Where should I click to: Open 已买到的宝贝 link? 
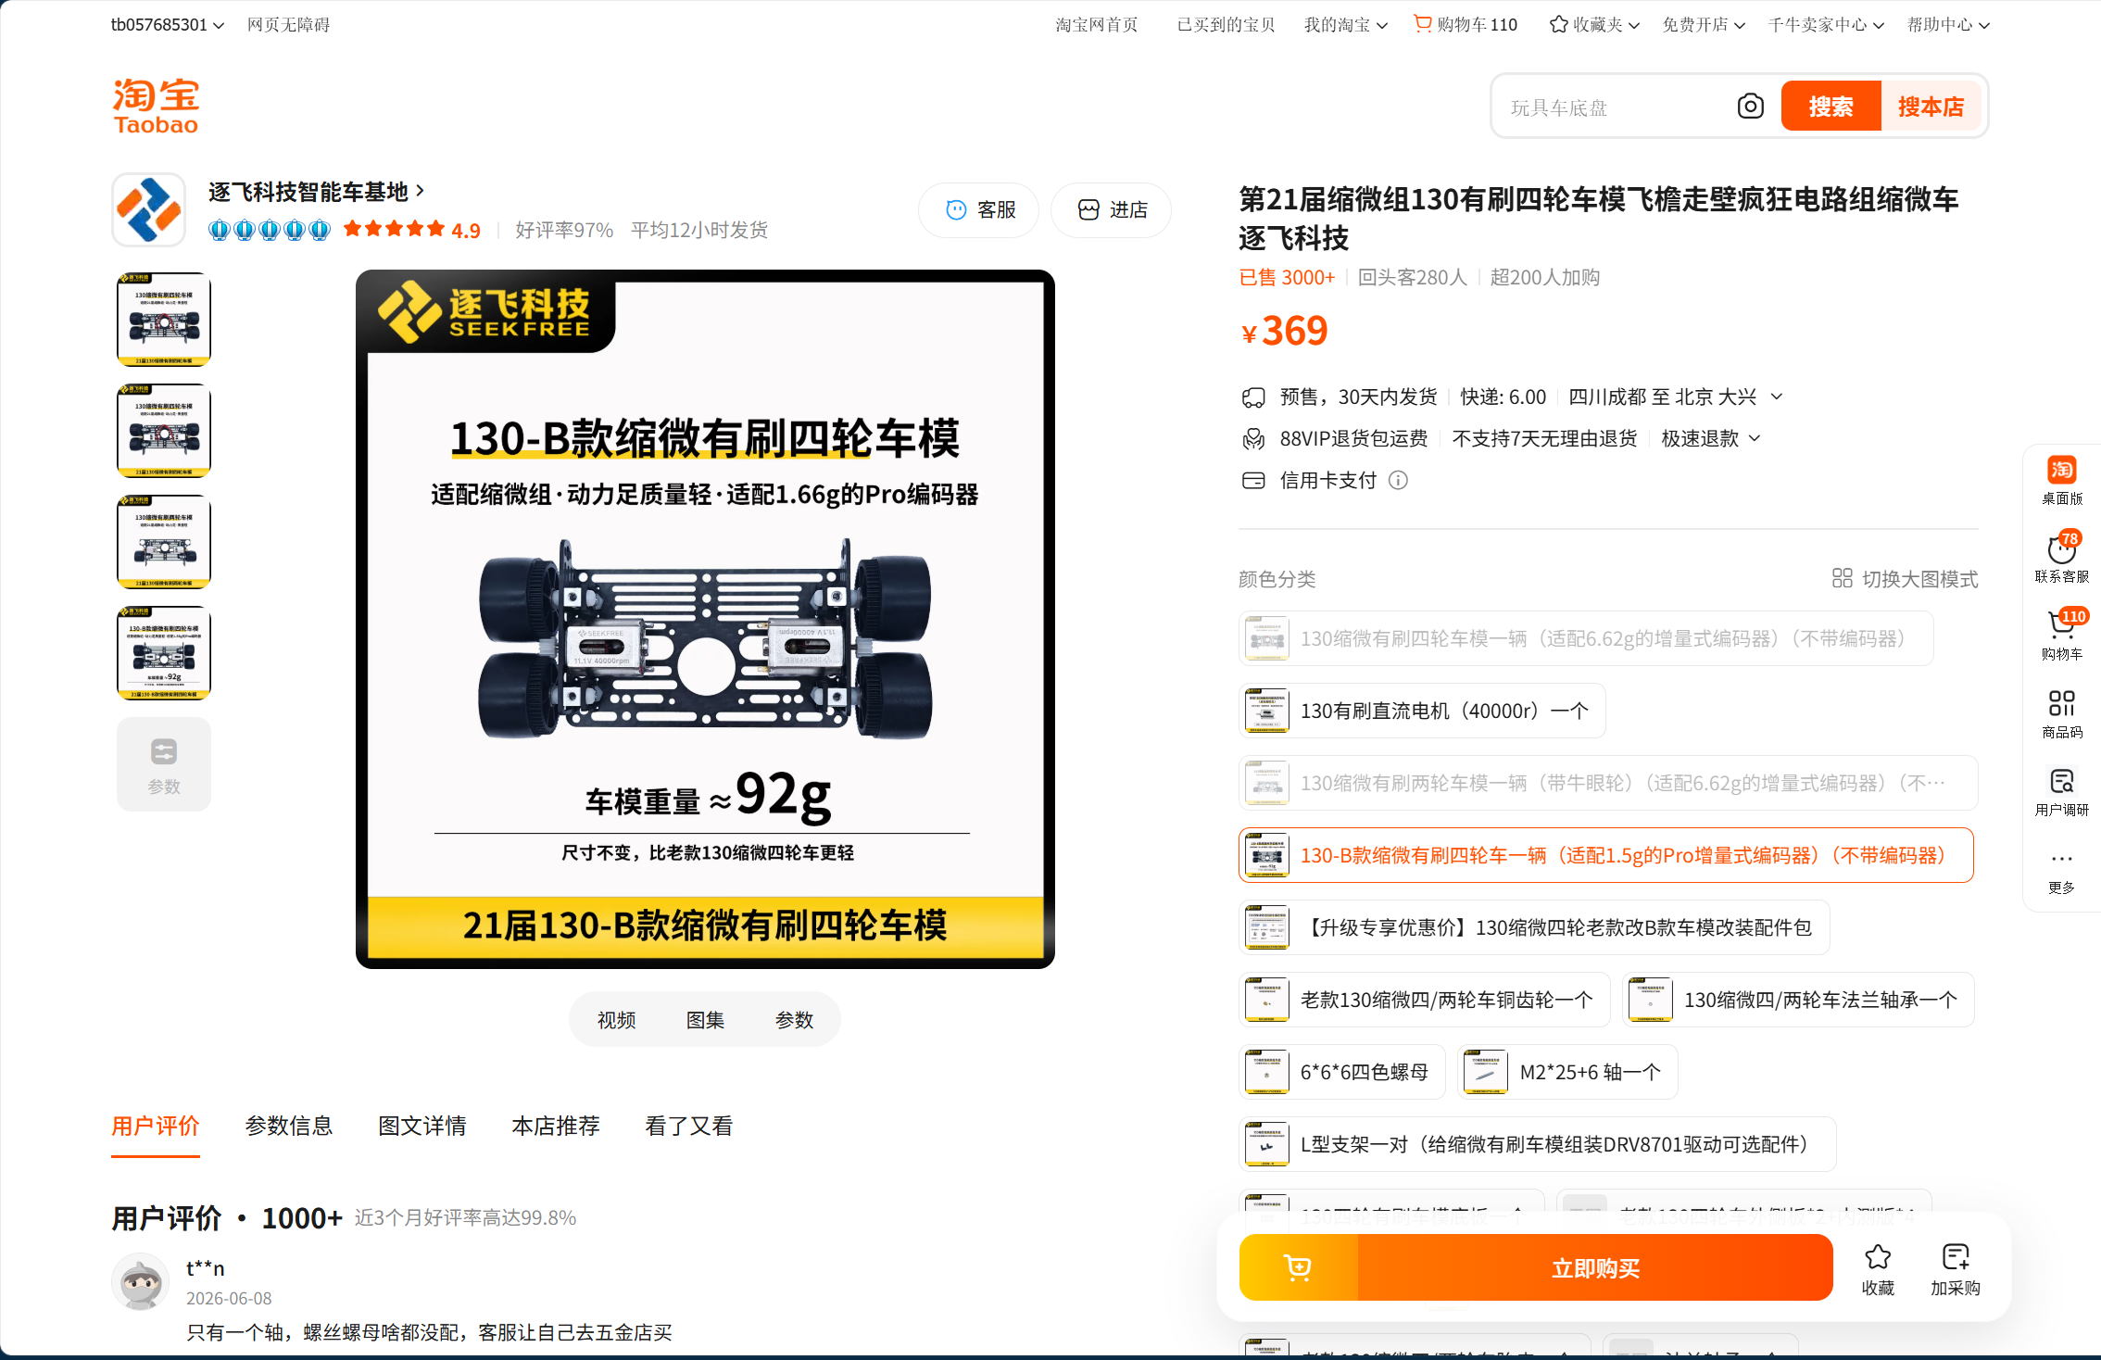pos(1226,24)
